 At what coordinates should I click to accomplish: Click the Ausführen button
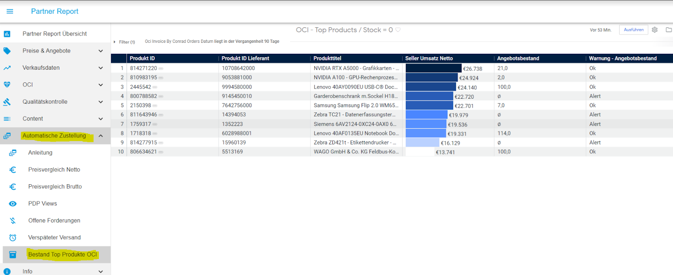tap(633, 30)
